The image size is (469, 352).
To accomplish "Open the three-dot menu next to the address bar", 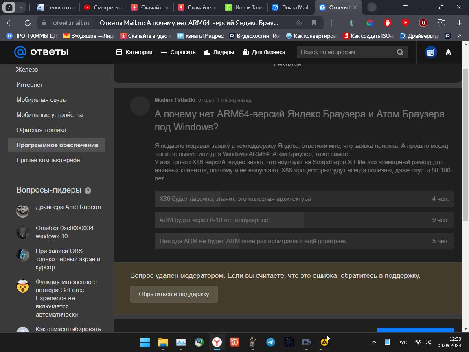I will pyautogui.click(x=331, y=23).
